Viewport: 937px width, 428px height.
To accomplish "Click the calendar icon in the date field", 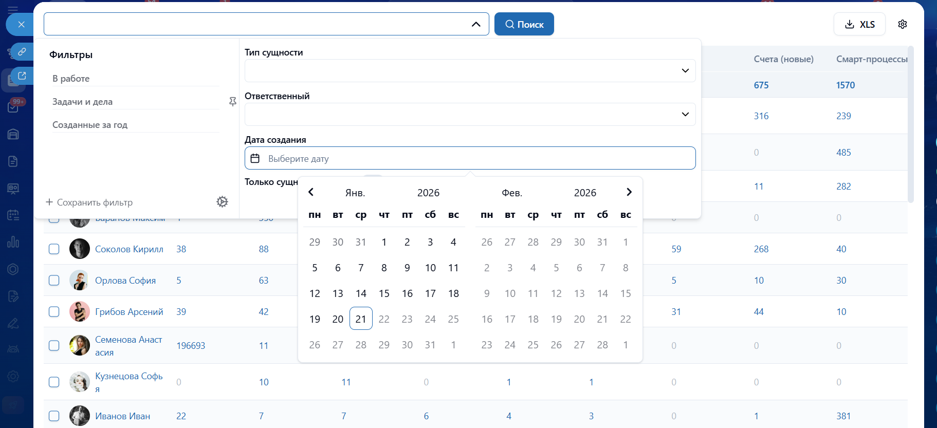I will [255, 158].
